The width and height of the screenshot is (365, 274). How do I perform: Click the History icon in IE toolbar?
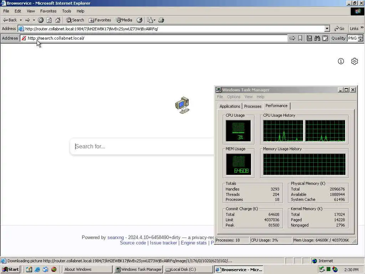pos(139,20)
